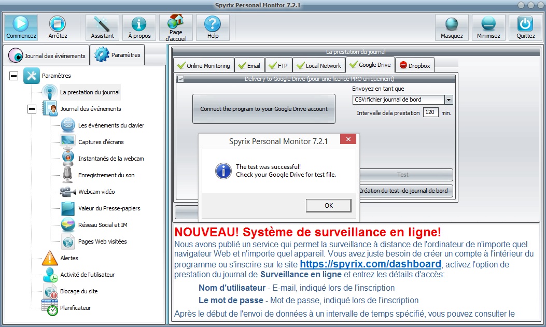546x327 pixels.
Task: Open Activité de l'utilisateur settings
Action: point(88,275)
